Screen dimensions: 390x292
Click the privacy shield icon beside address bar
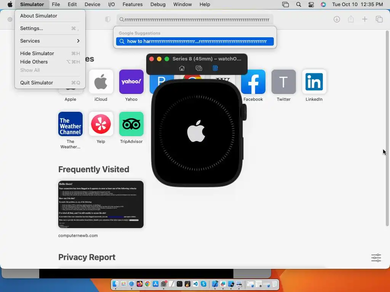point(108,19)
